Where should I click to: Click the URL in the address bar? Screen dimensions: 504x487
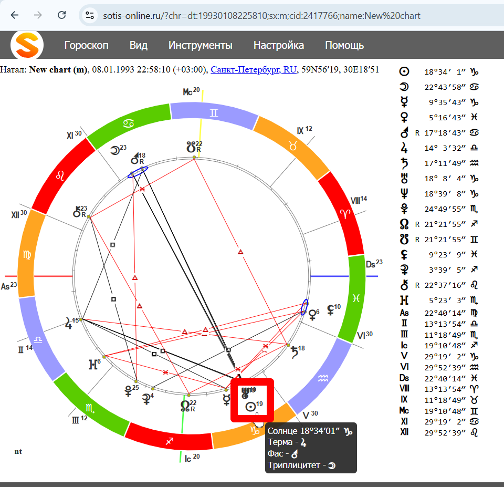tap(261, 16)
